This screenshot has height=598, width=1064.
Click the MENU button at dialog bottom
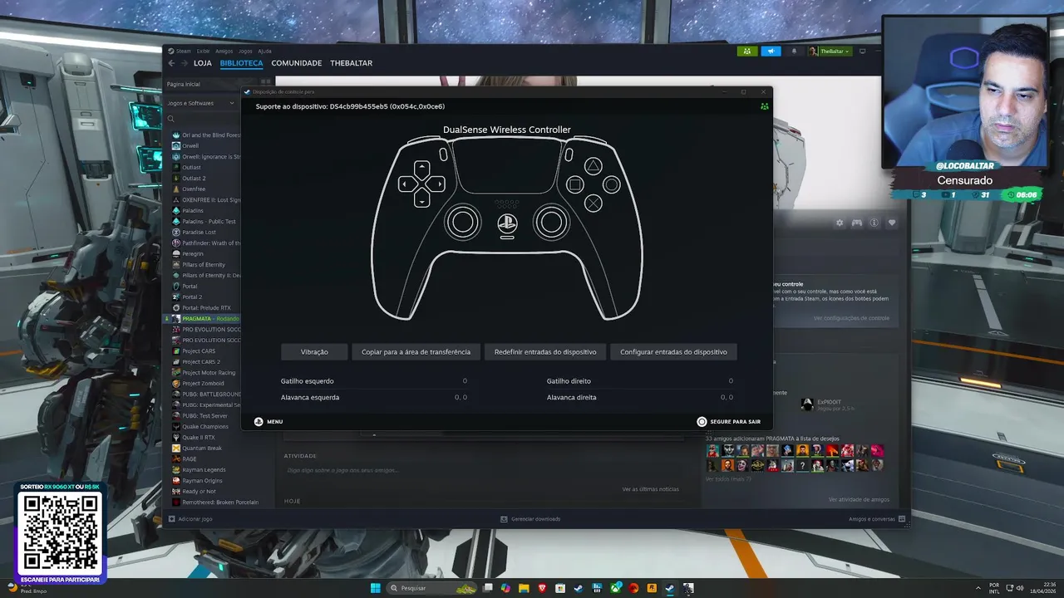268,421
